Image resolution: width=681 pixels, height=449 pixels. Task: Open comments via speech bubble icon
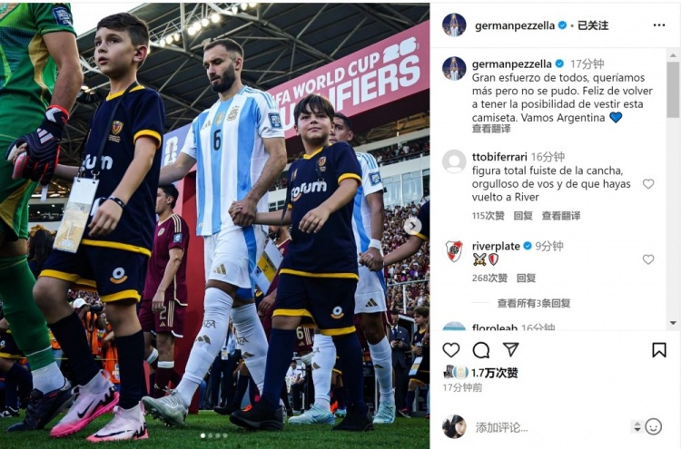pos(480,349)
